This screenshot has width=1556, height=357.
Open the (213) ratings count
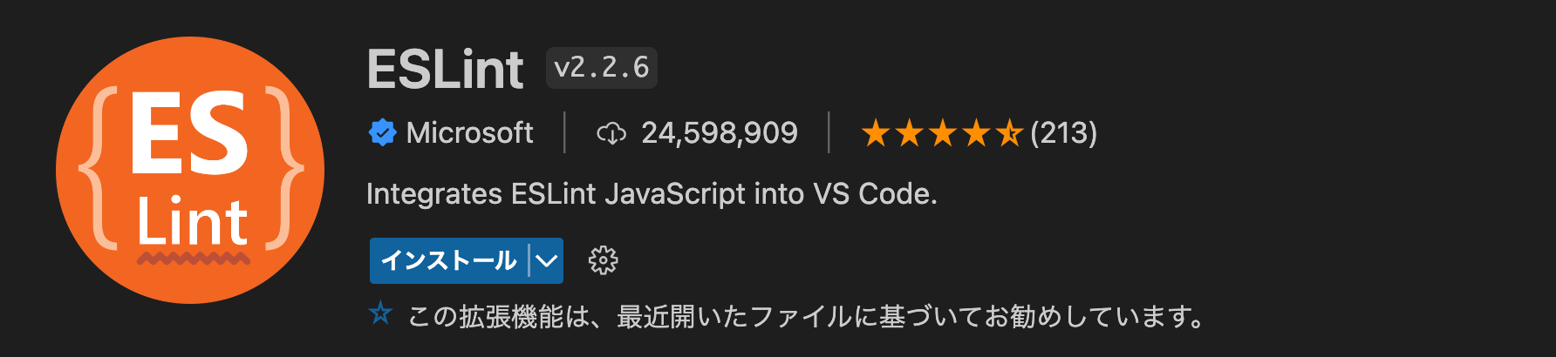1063,133
